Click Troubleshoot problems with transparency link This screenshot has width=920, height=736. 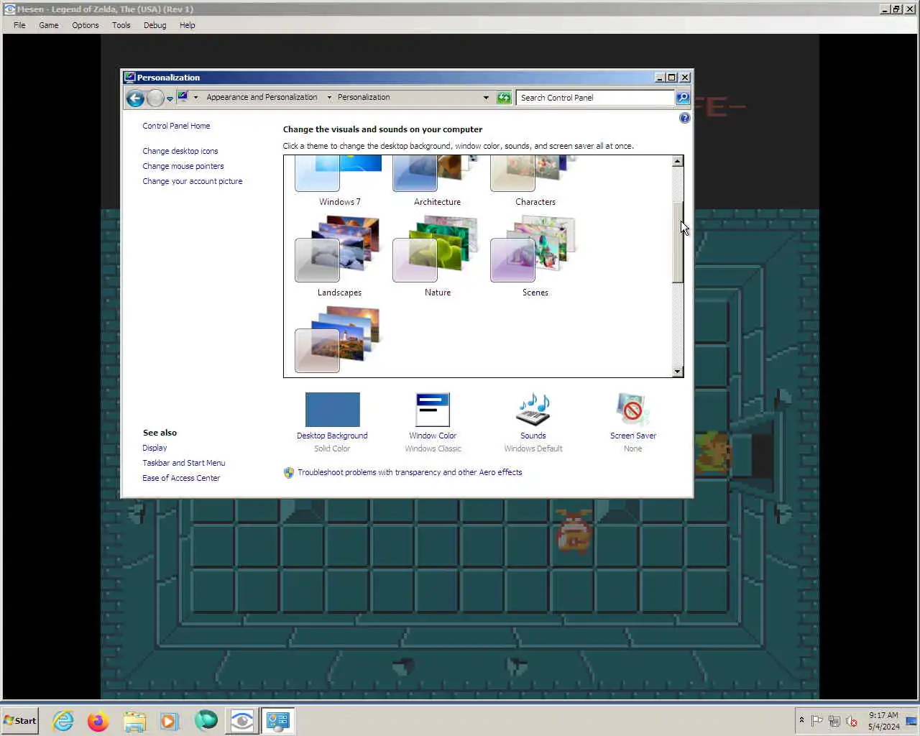(410, 472)
